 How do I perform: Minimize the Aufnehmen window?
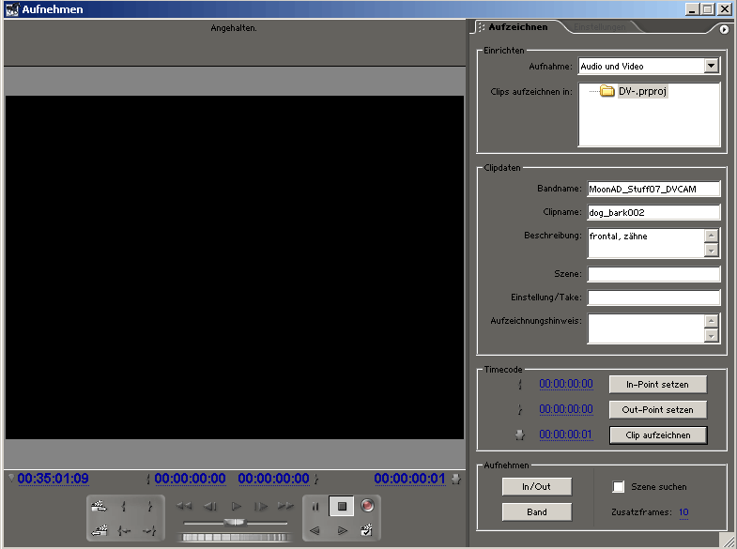point(692,9)
